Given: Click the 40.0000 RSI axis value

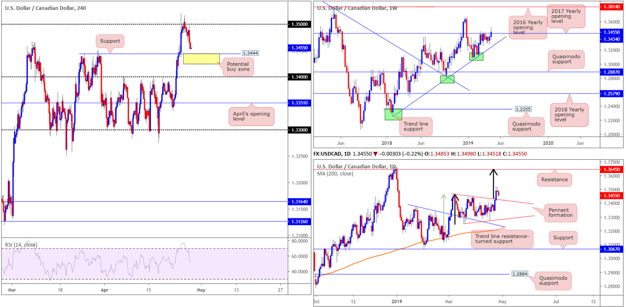Looking at the screenshot, I should (300, 272).
